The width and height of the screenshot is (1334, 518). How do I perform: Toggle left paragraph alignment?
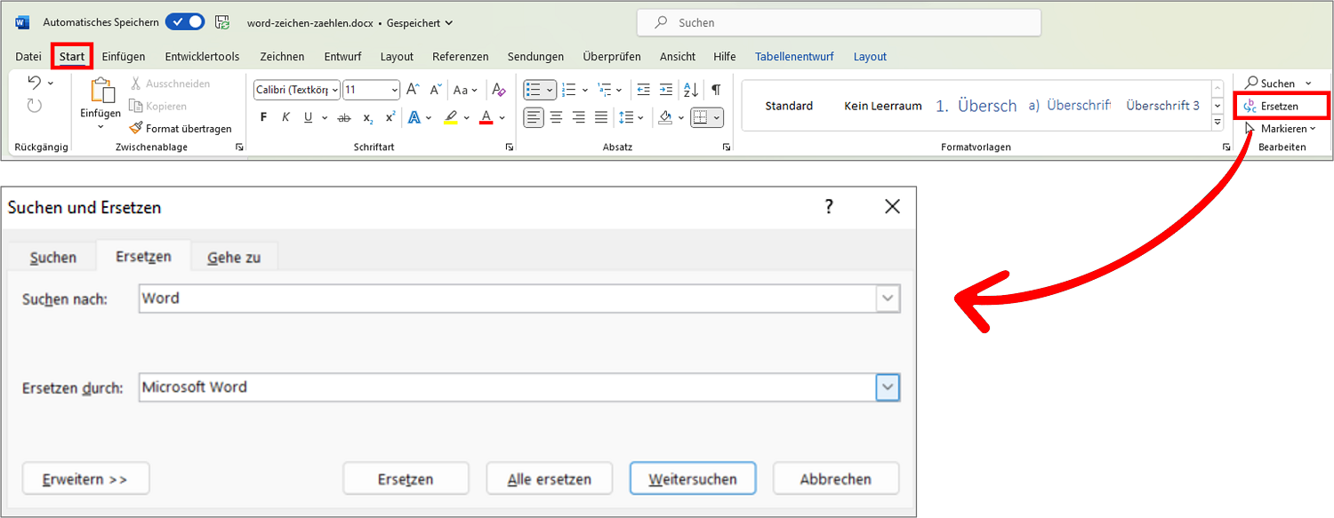pyautogui.click(x=533, y=117)
